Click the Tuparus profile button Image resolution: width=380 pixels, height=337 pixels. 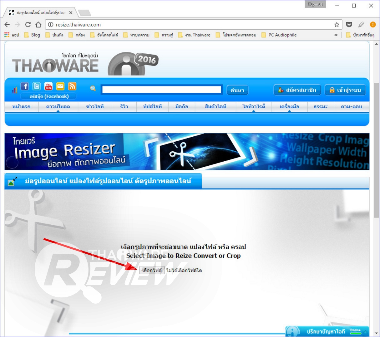315,4
